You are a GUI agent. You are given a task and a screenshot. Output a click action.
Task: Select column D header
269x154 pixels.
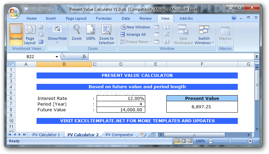click(x=121, y=64)
